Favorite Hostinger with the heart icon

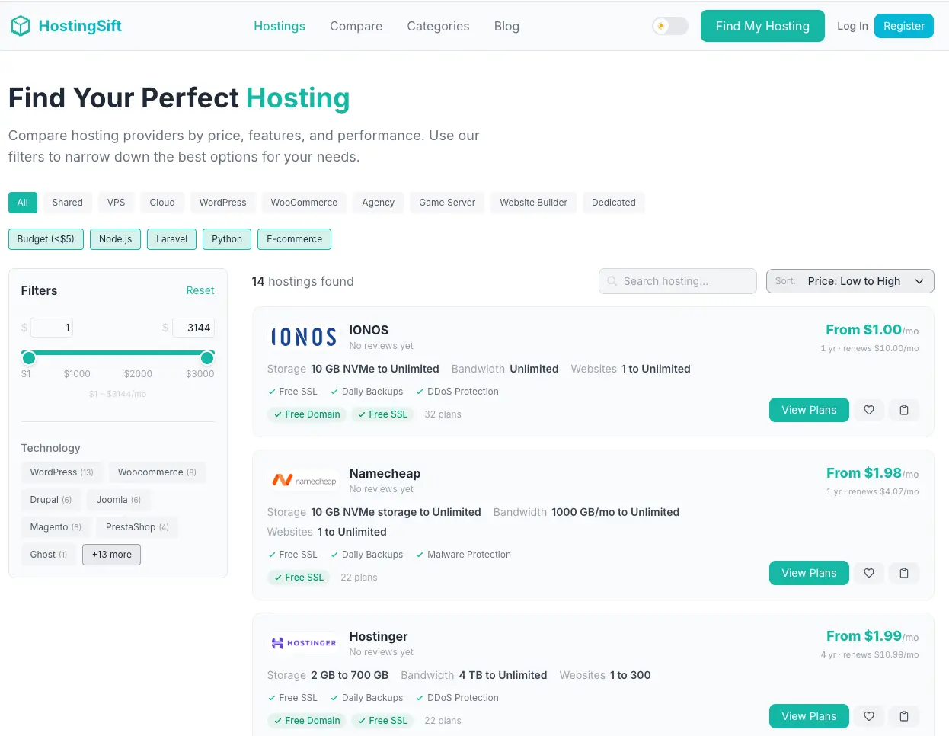tap(869, 716)
